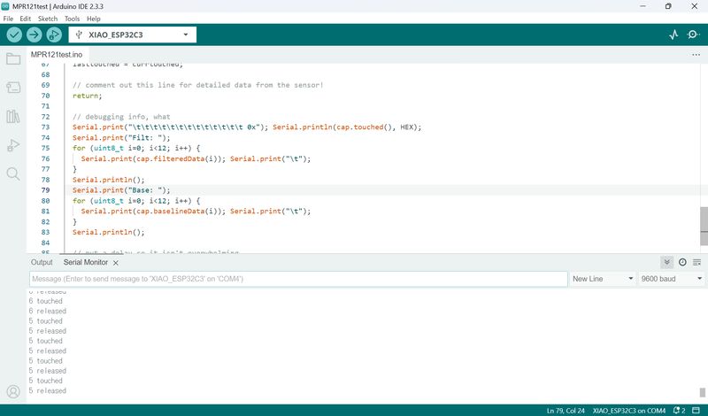Image resolution: width=708 pixels, height=416 pixels.
Task: Toggle autoscroll in Serial Monitor
Action: click(x=667, y=262)
